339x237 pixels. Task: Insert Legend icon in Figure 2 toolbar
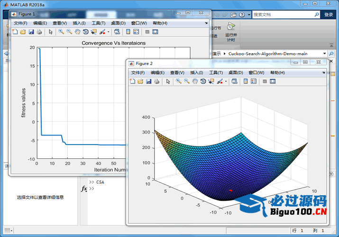click(x=253, y=81)
